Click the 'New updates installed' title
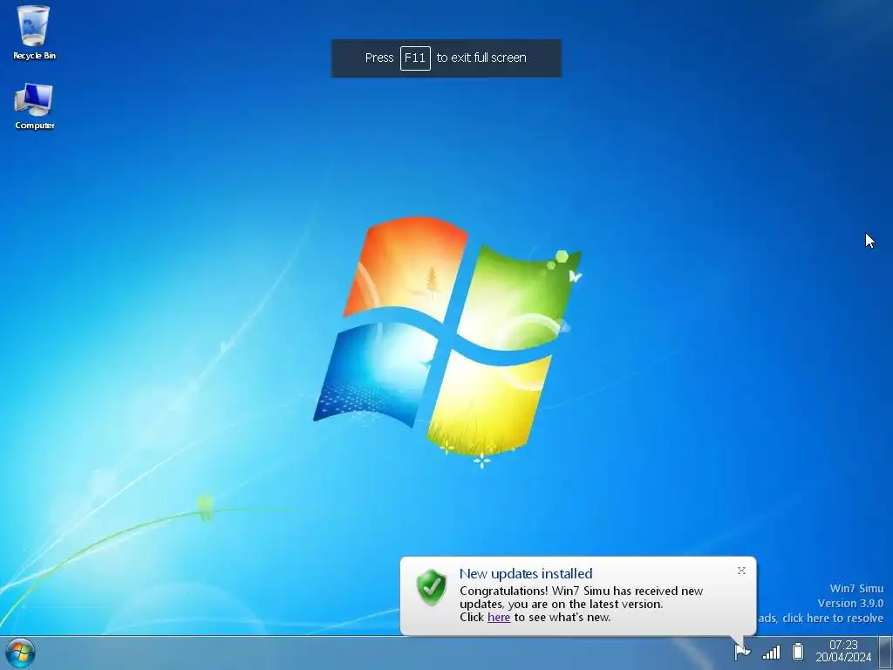Screen dimensions: 893x670 pyautogui.click(x=526, y=574)
